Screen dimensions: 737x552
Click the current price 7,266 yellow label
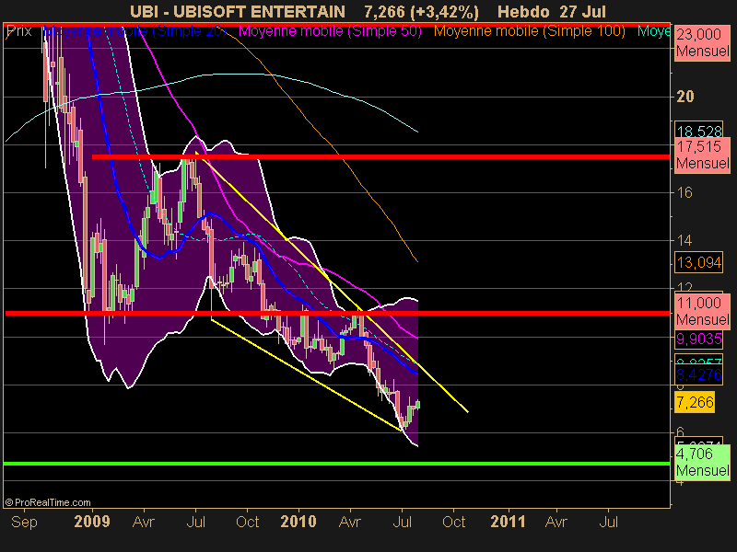pos(695,402)
